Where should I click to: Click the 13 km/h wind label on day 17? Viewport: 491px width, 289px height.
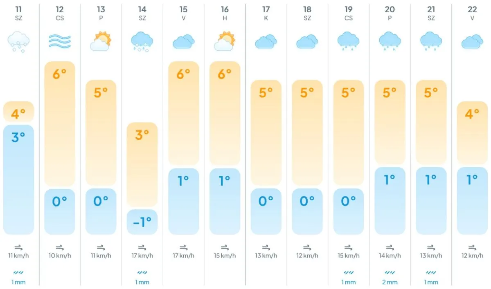coord(266,256)
